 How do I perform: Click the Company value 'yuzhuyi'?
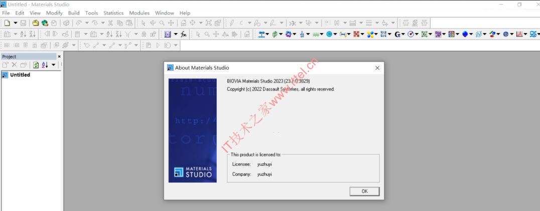pos(264,174)
